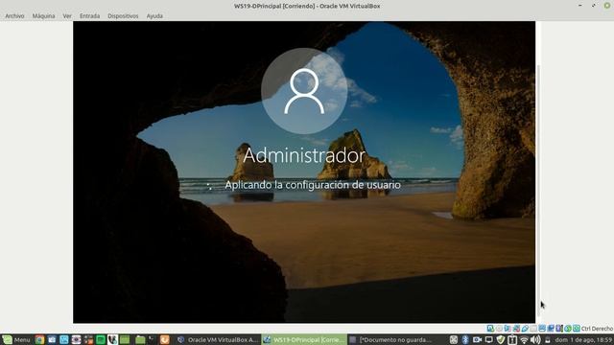Open the Entrada menu
This screenshot has height=345, width=614.
click(x=89, y=16)
